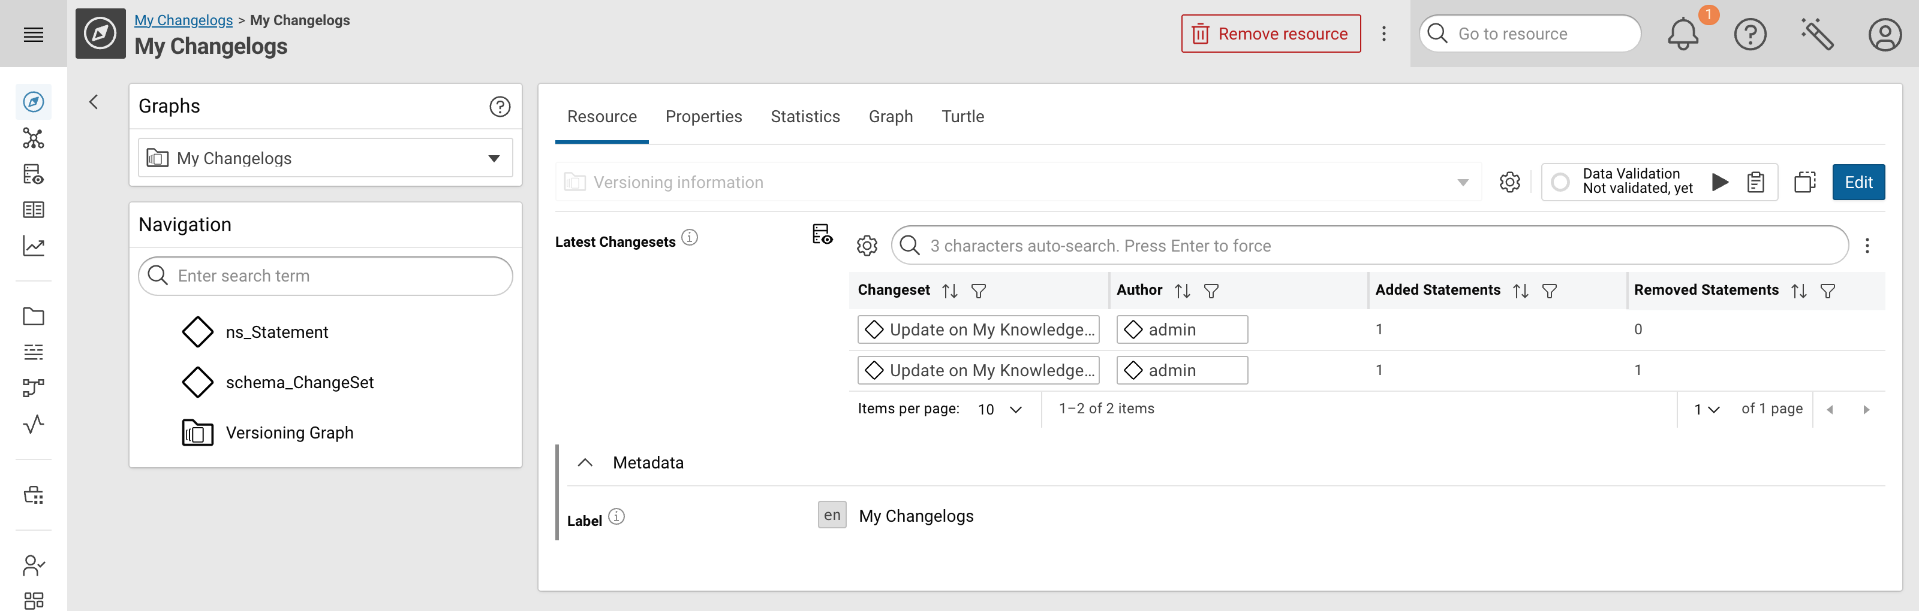Open the query icon next to Latest Changesets
Screen dimensions: 1919x611
pyautogui.click(x=822, y=234)
